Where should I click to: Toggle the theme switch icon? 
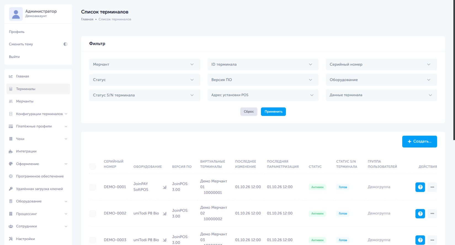(65, 44)
